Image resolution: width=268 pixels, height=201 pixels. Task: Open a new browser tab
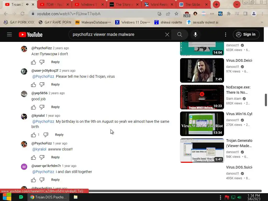[216, 4]
